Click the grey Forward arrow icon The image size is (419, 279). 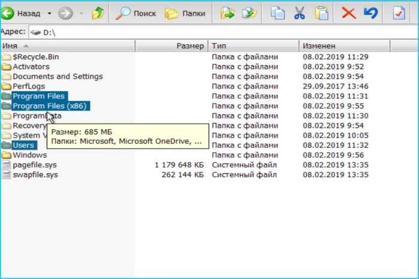65,13
